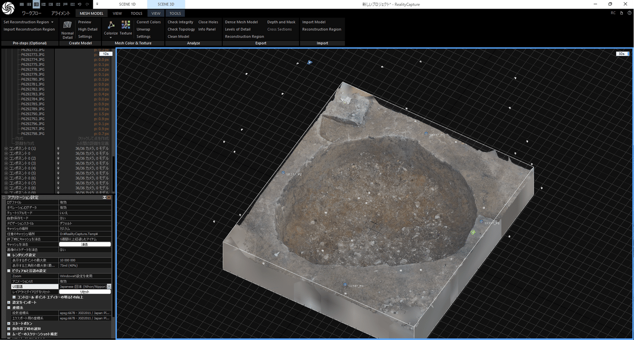634x340 pixels.
Task: Click Close Holes
Action: click(208, 22)
